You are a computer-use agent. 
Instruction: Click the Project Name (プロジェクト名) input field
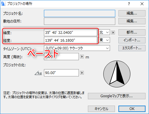(x=79, y=13)
